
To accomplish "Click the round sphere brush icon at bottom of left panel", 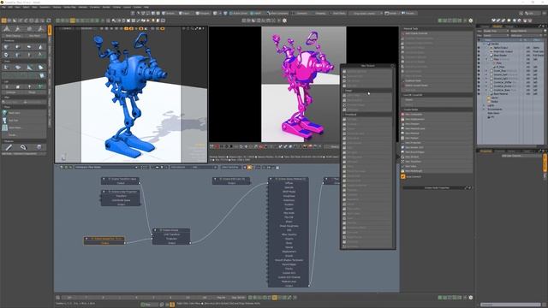I will [39, 147].
